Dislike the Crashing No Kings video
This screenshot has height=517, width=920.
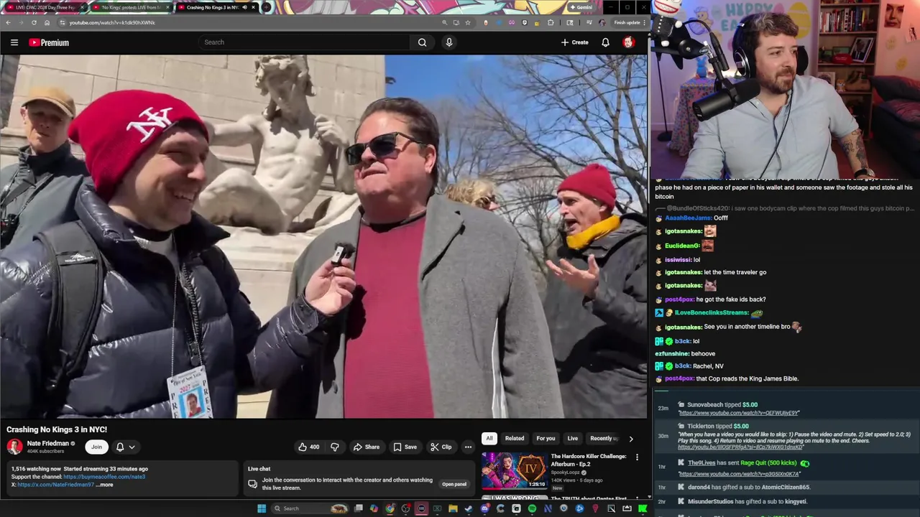point(334,447)
